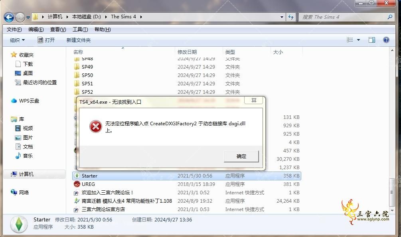The height and width of the screenshot is (237, 401).
Task: Select the SP49 folder icon
Action: [77, 67]
